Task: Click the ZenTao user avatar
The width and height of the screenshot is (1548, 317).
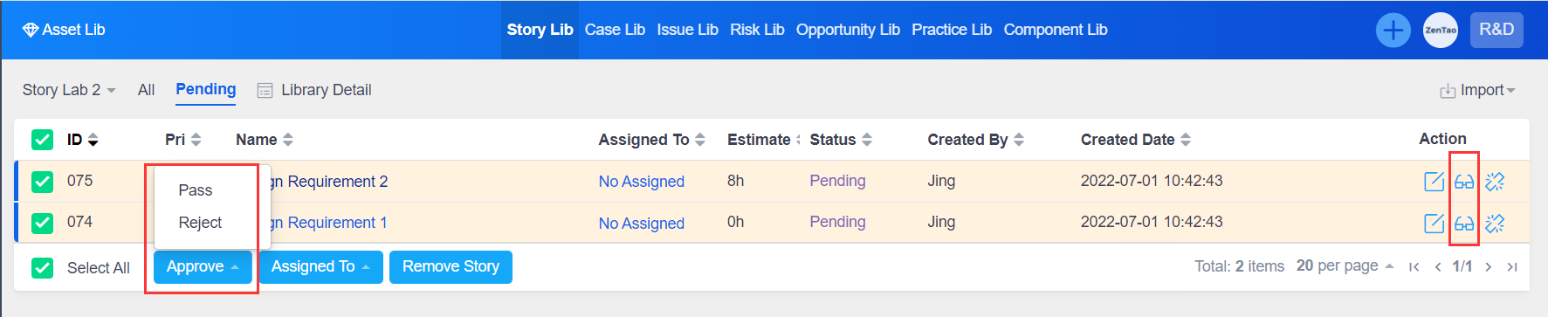Action: tap(1441, 31)
